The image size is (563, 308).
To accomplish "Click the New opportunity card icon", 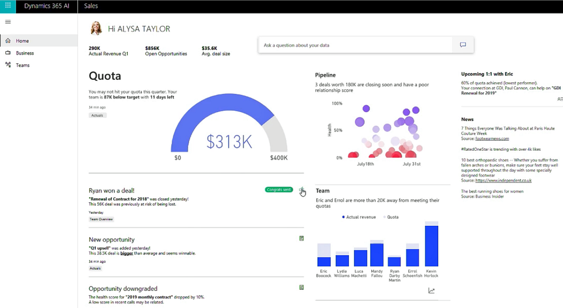I will (x=301, y=238).
